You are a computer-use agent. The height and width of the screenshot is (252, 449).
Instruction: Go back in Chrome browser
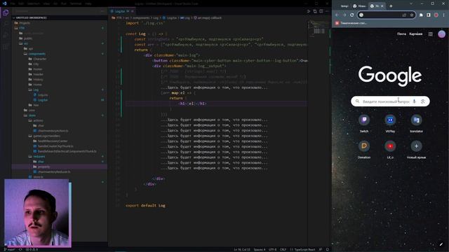point(337,15)
